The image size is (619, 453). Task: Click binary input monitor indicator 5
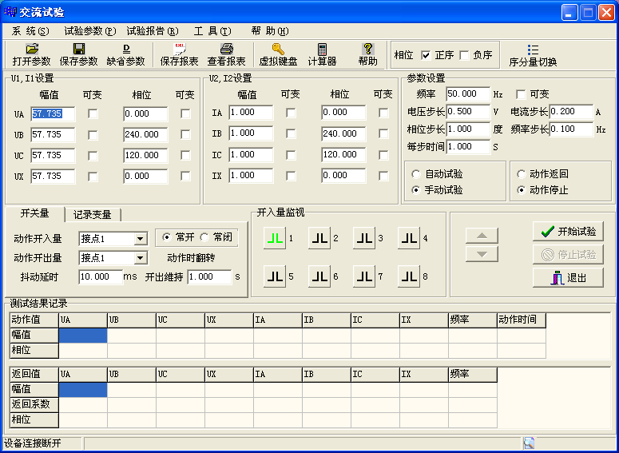coord(275,276)
